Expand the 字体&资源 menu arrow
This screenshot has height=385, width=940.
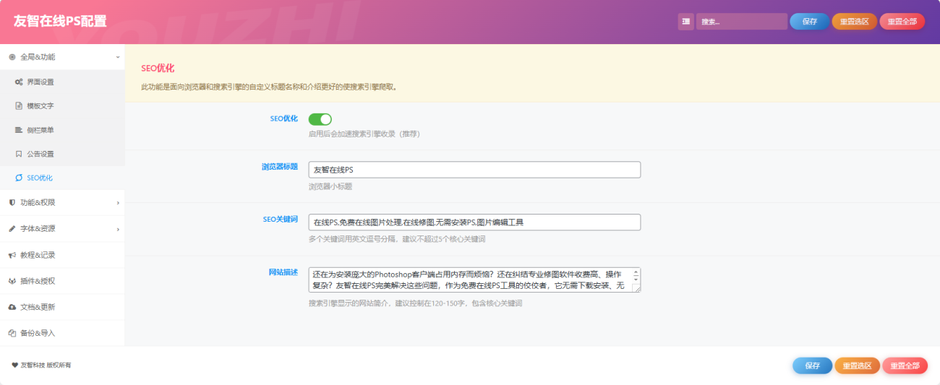118,229
